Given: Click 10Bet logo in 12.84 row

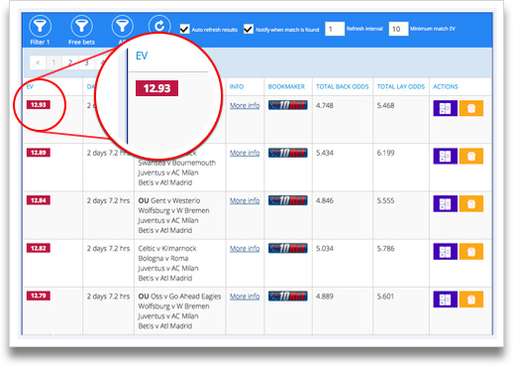Looking at the screenshot, I should point(288,200).
